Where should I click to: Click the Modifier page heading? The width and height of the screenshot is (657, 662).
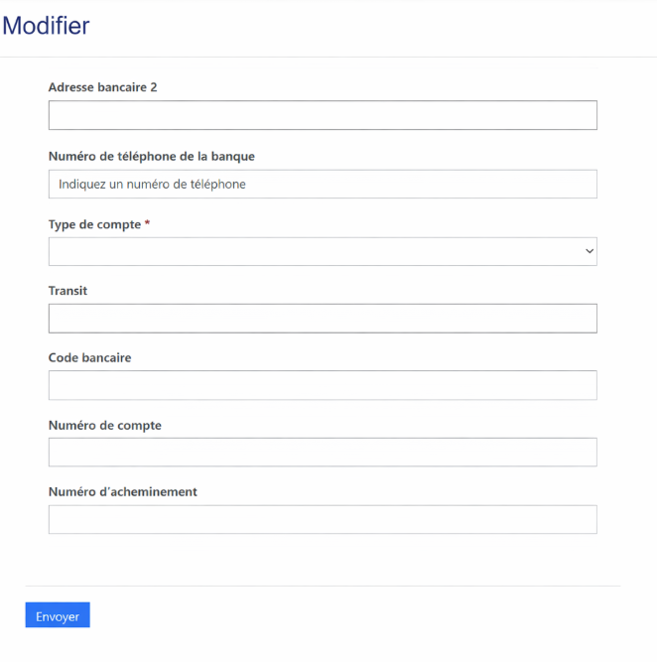click(x=46, y=26)
